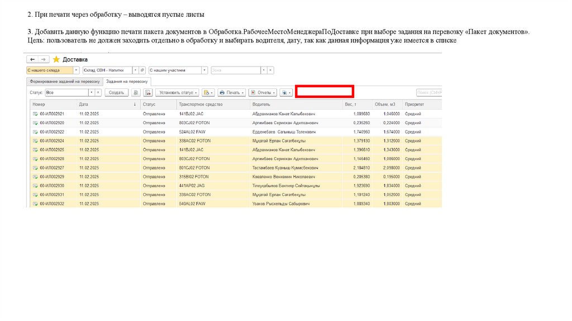Open the Отчеты dropdown menu
This screenshot has width=572, height=321.
(x=263, y=93)
